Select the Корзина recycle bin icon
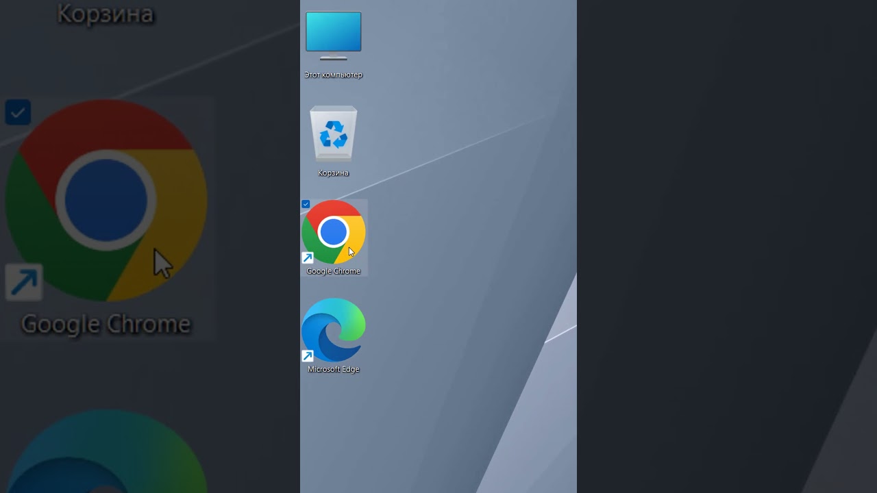877x493 pixels. tap(334, 134)
